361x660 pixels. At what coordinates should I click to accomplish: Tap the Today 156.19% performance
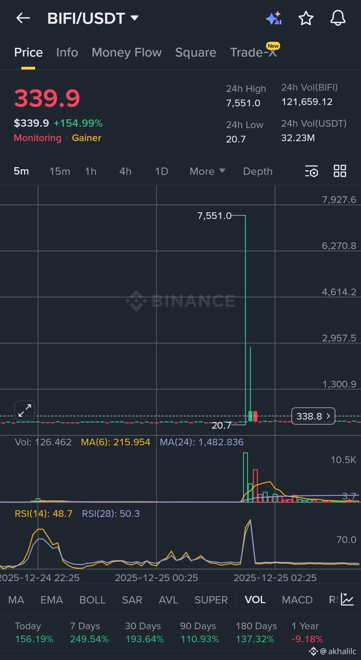[34, 632]
